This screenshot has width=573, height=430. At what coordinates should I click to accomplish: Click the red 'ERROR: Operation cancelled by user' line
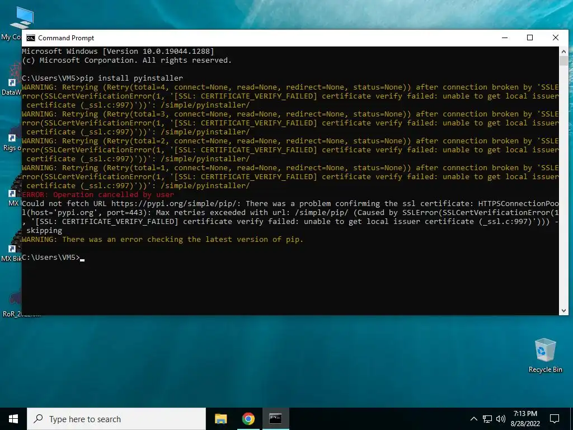[x=98, y=194]
